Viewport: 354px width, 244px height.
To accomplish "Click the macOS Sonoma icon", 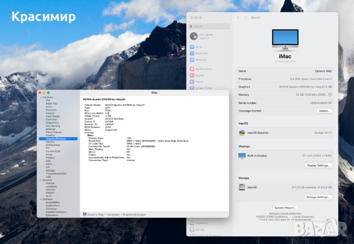I will (242, 133).
